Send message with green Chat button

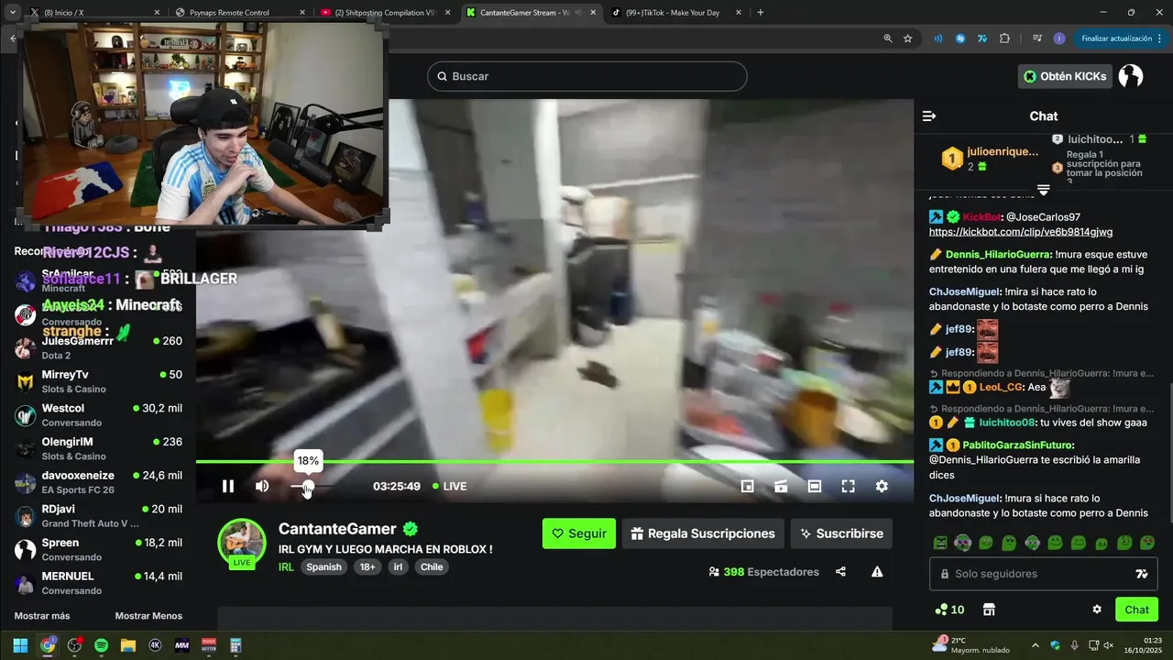click(x=1136, y=610)
